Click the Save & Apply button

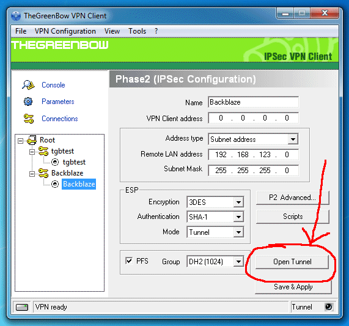293,287
